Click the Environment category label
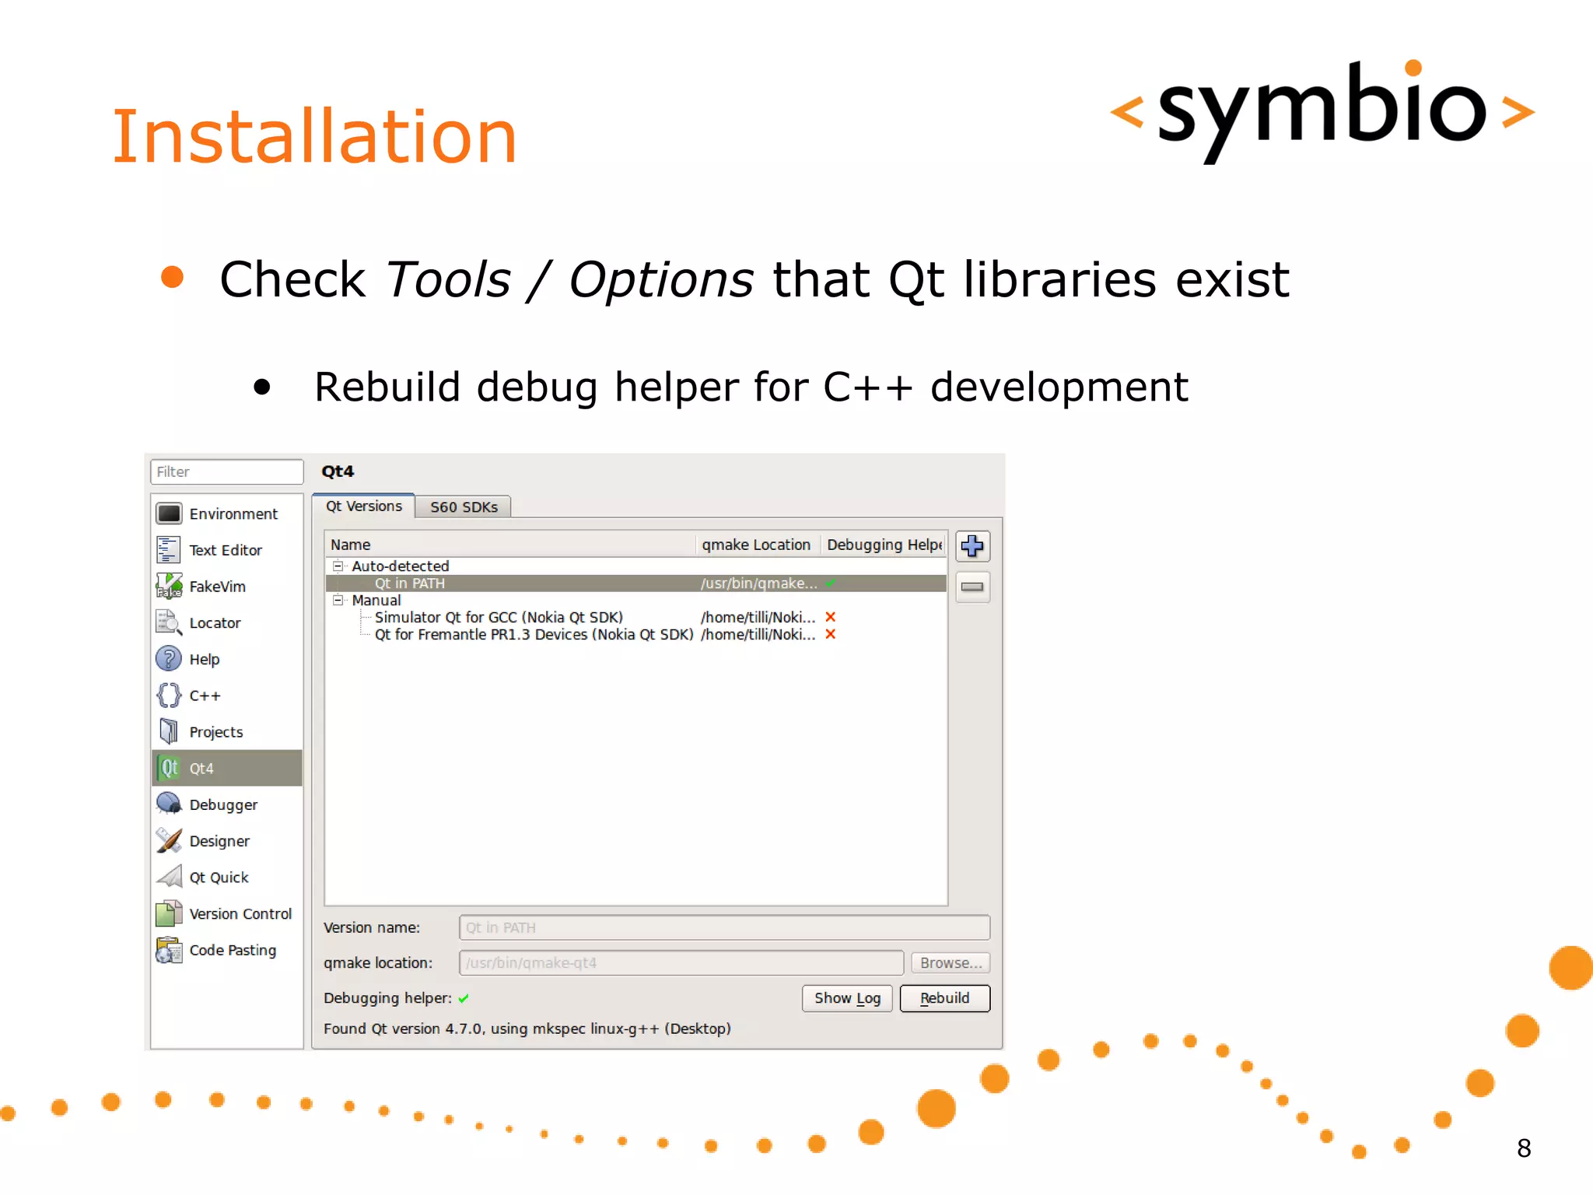Image resolution: width=1593 pixels, height=1195 pixels. point(233,514)
